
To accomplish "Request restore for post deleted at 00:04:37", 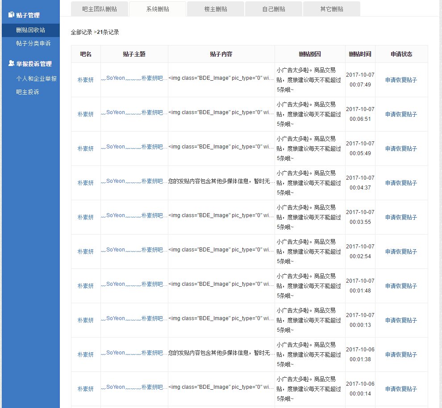I will click(401, 183).
